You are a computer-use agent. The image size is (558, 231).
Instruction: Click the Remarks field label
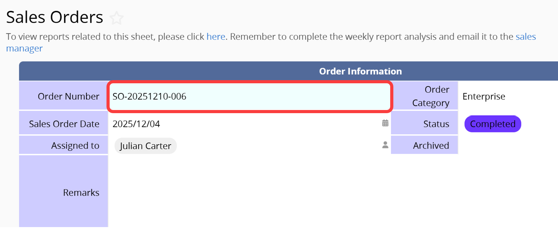pos(81,192)
